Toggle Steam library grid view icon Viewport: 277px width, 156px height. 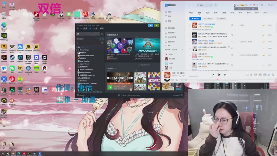(102, 34)
